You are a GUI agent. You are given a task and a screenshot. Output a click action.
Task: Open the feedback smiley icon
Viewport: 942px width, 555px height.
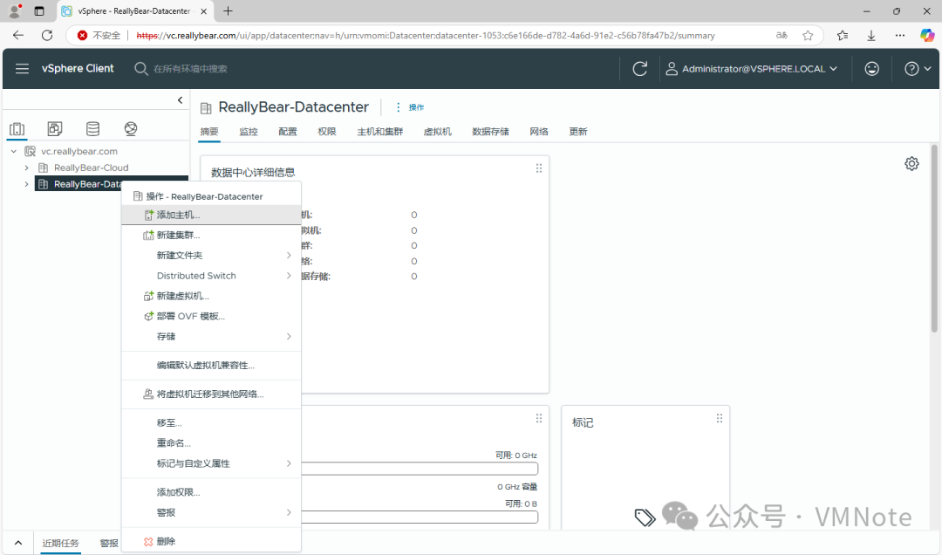click(x=871, y=69)
